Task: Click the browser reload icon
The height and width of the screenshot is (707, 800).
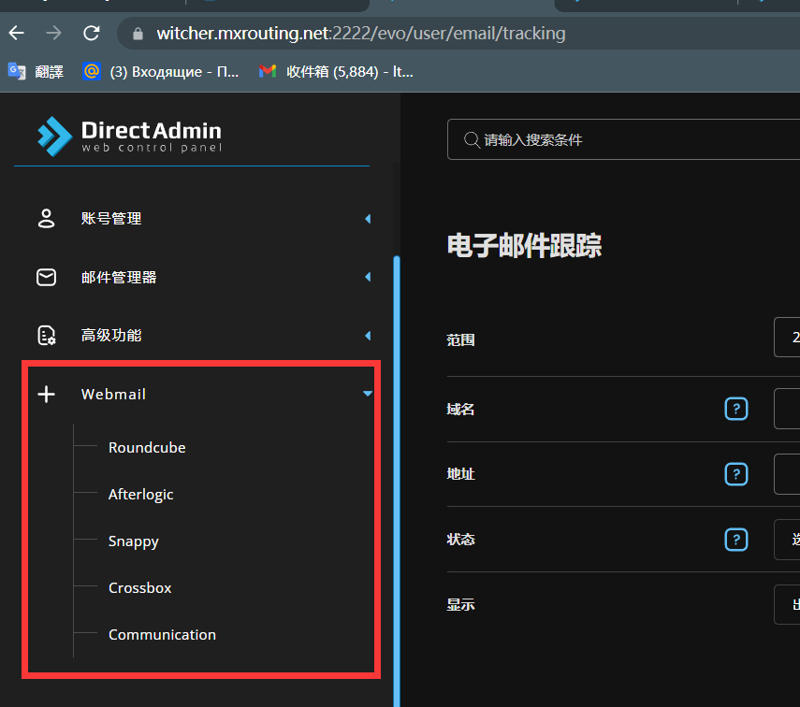Action: tap(90, 33)
